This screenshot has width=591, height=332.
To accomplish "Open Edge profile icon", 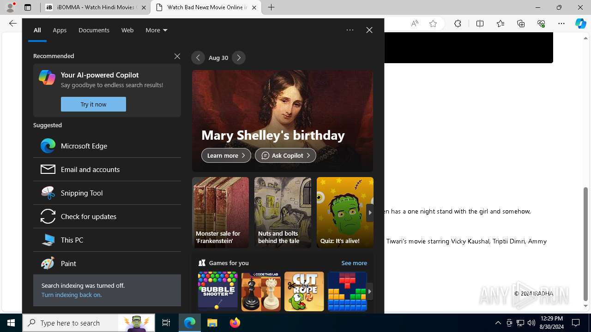I will coord(10,7).
